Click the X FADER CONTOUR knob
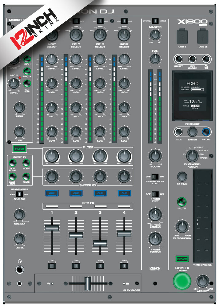This screenshot has height=308, width=219. tap(155, 238)
